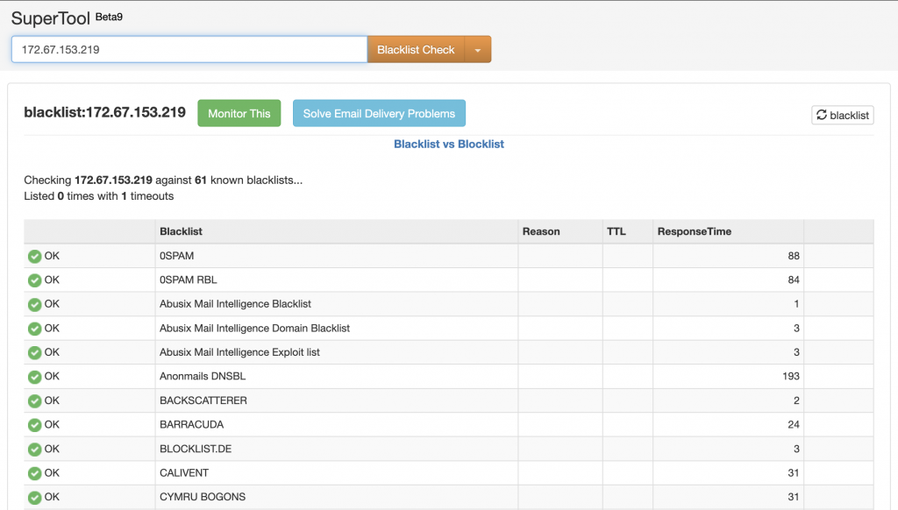Click the BLOCKLIST.DE blacklist name

click(x=196, y=449)
